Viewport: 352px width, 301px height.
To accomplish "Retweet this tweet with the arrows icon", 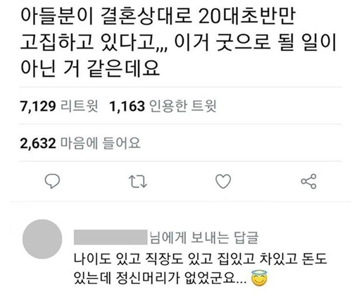I will (138, 181).
